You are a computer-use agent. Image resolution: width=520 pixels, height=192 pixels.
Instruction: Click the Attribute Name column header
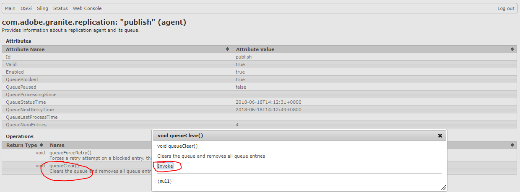117,49
